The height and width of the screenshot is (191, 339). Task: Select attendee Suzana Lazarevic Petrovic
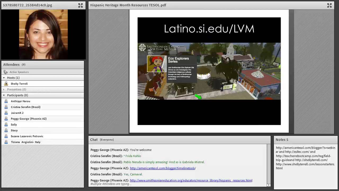42,136
